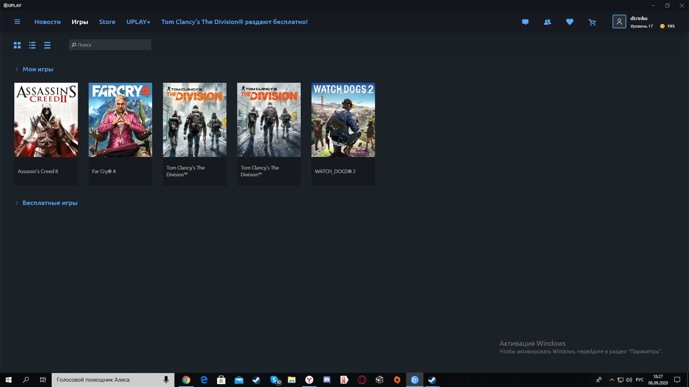
Task: Click the Far Cry® 4 title text
Action: pyautogui.click(x=104, y=171)
